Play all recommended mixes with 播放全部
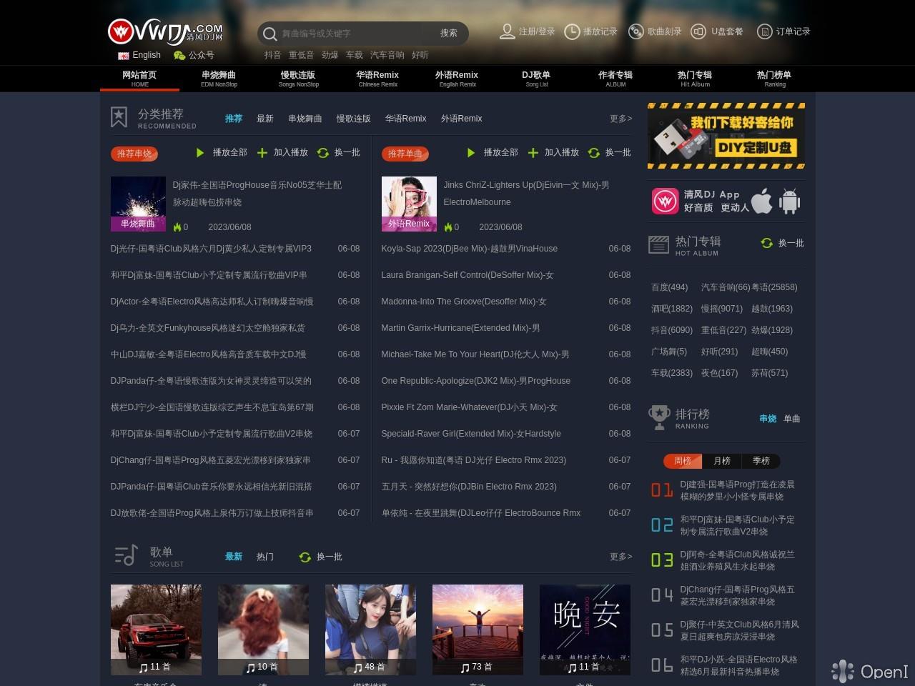Screen dimensions: 915x686 [222, 152]
